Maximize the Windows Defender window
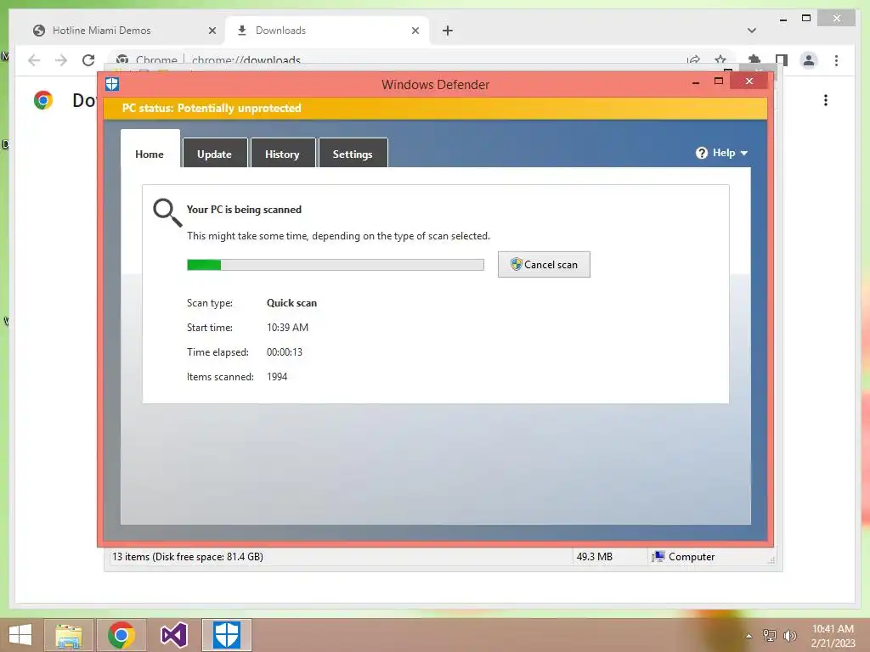This screenshot has height=652, width=870. [x=719, y=81]
